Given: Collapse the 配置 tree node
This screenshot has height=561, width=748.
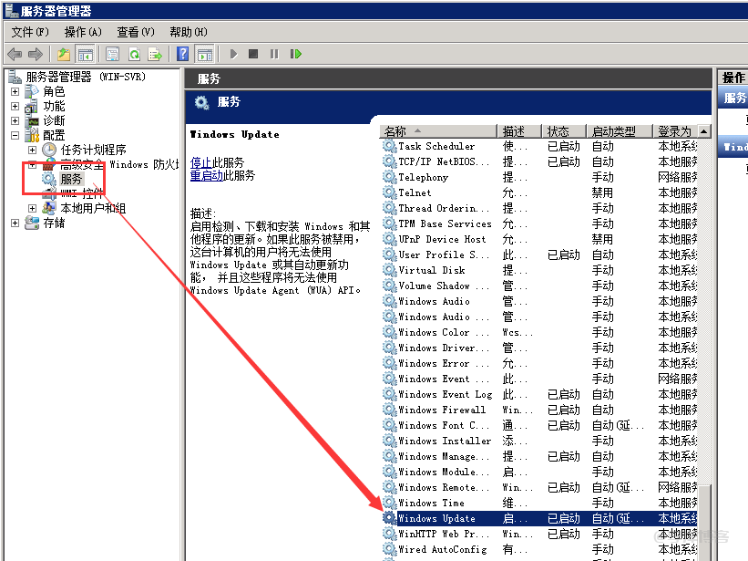Looking at the screenshot, I should click(15, 134).
